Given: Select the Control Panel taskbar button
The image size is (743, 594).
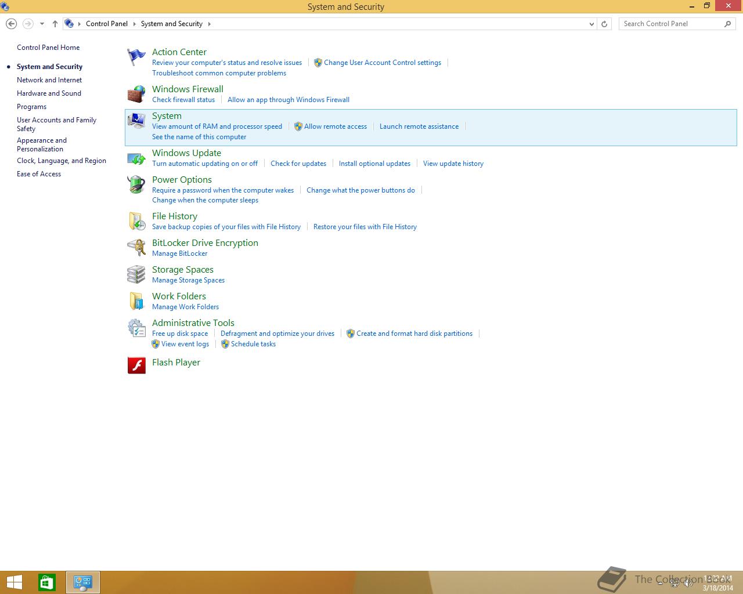Looking at the screenshot, I should click(x=83, y=582).
